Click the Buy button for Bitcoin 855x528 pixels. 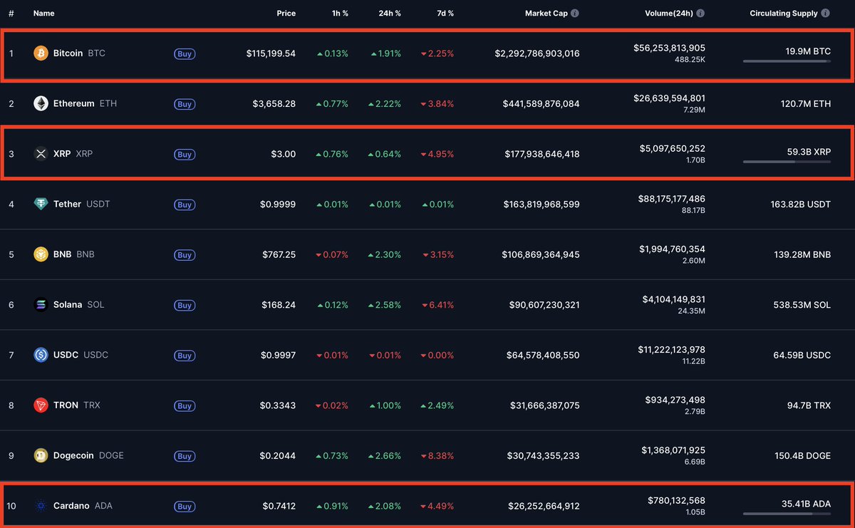point(185,53)
